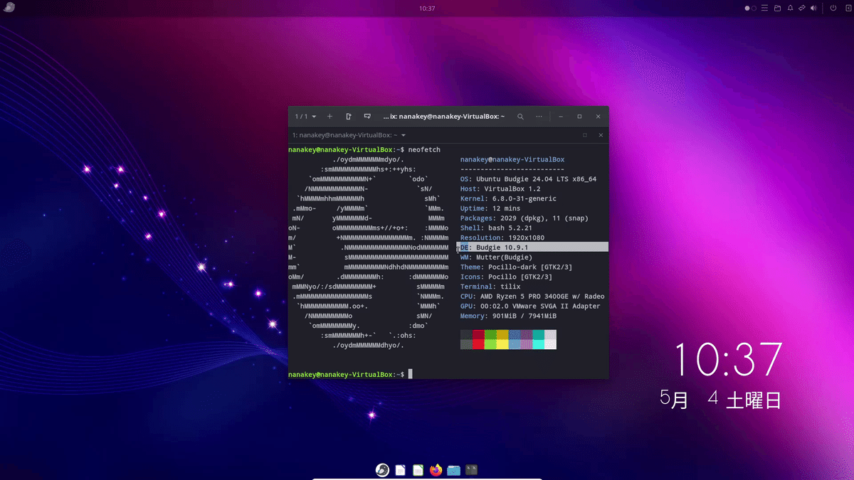Screen dimensions: 854x480
Task: Open the Budgie applications menu
Action: (x=8, y=8)
